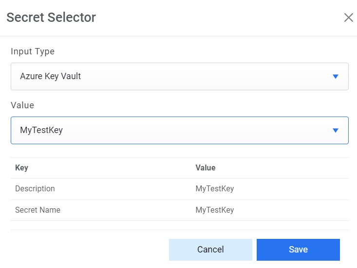
Task: Select the Secret Name key cell
Action: tap(38, 210)
